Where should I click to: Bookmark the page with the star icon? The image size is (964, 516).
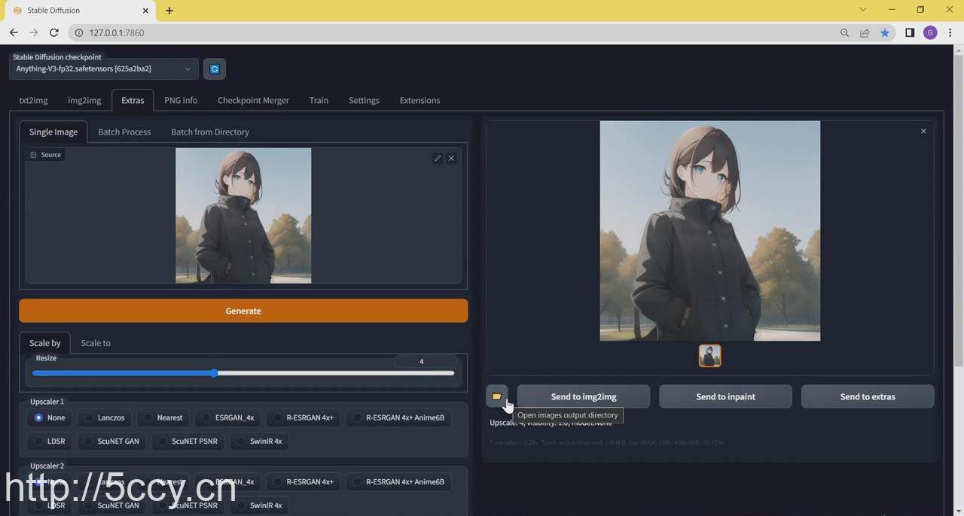[886, 32]
